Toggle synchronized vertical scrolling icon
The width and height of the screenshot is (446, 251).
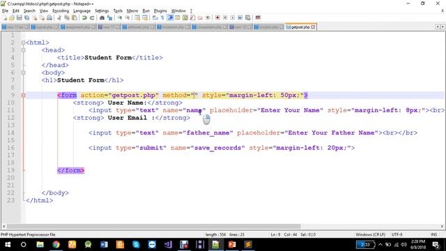[137, 17]
